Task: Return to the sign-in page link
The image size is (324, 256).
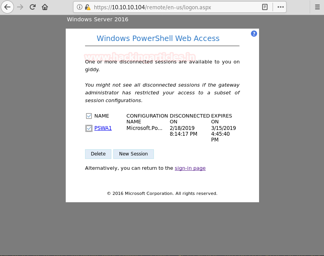Action: point(190,168)
